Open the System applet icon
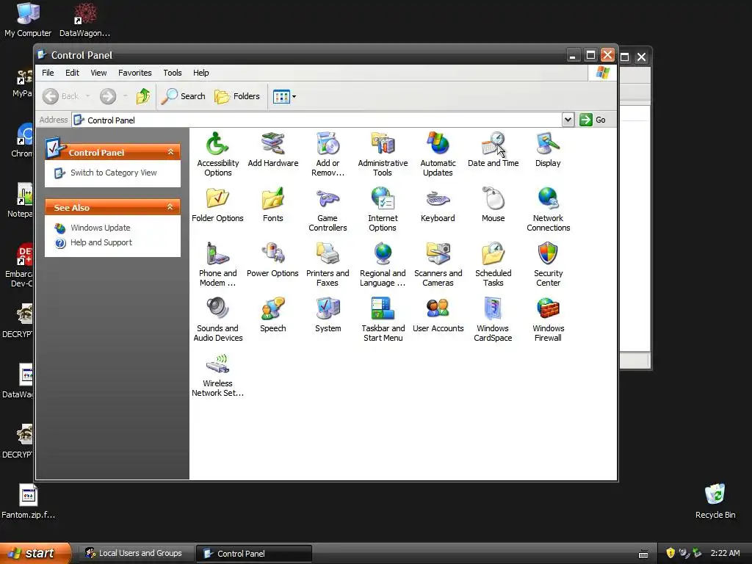The height and width of the screenshot is (564, 752). [x=328, y=314]
